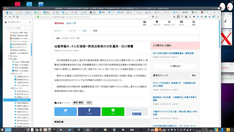Screen dimensions: 234x132
Task: Click the page's vertical scrollbar thumb
Action: (219, 34)
